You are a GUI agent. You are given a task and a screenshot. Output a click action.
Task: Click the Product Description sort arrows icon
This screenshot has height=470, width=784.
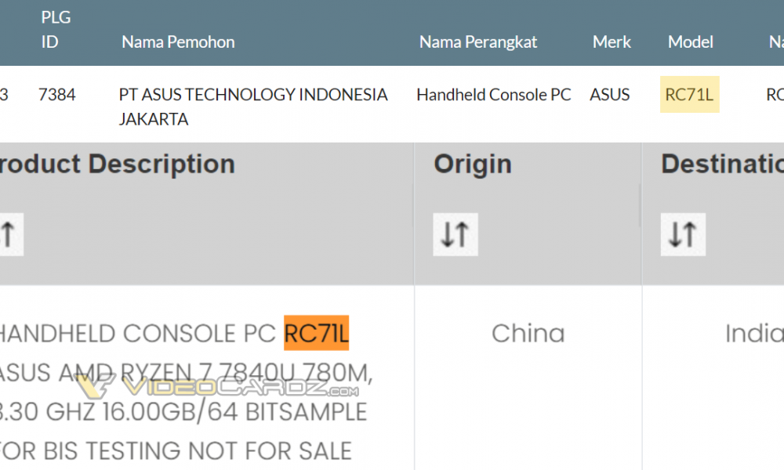point(10,234)
